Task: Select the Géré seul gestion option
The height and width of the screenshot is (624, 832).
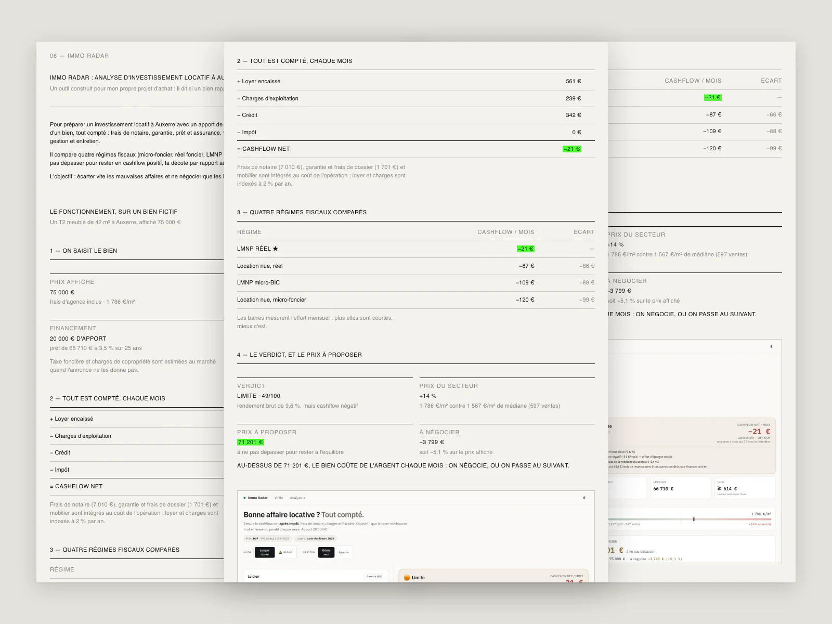Action: [x=326, y=552]
